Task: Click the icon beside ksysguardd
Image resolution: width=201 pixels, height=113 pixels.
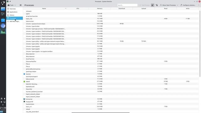Action: click(24, 102)
